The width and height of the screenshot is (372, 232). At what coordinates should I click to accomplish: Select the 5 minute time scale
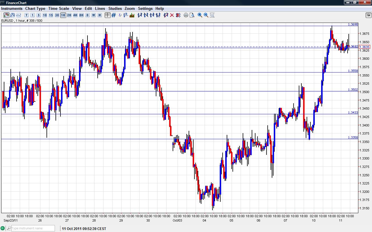pyautogui.click(x=39, y=15)
